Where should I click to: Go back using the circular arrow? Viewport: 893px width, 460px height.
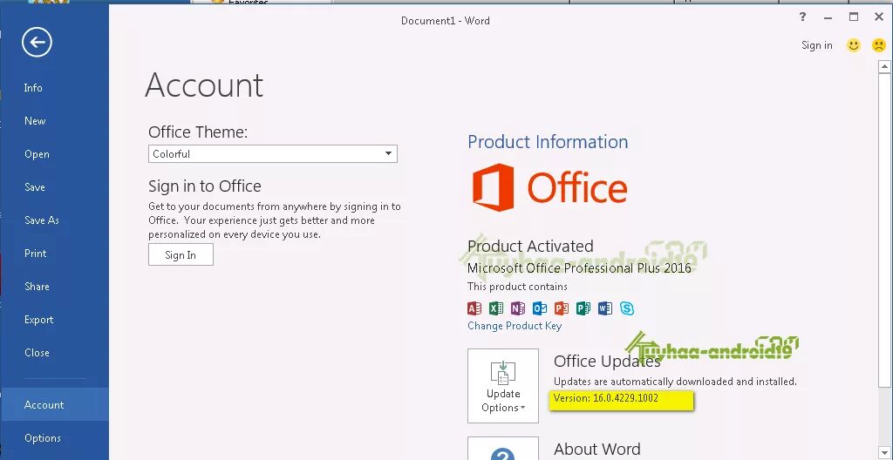tap(37, 42)
